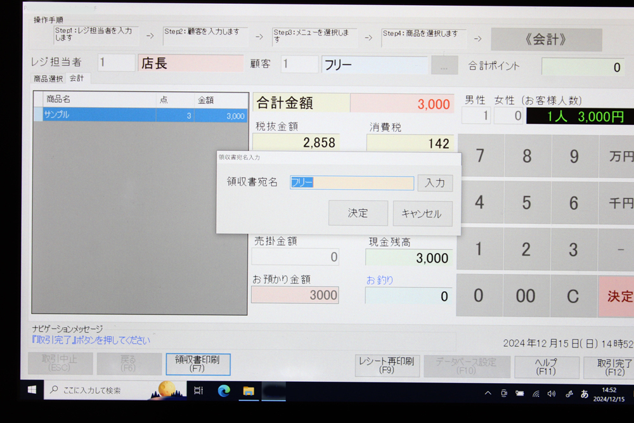This screenshot has height=423, width=634.
Task: Select the サンプル row in product list
Action: (140, 115)
